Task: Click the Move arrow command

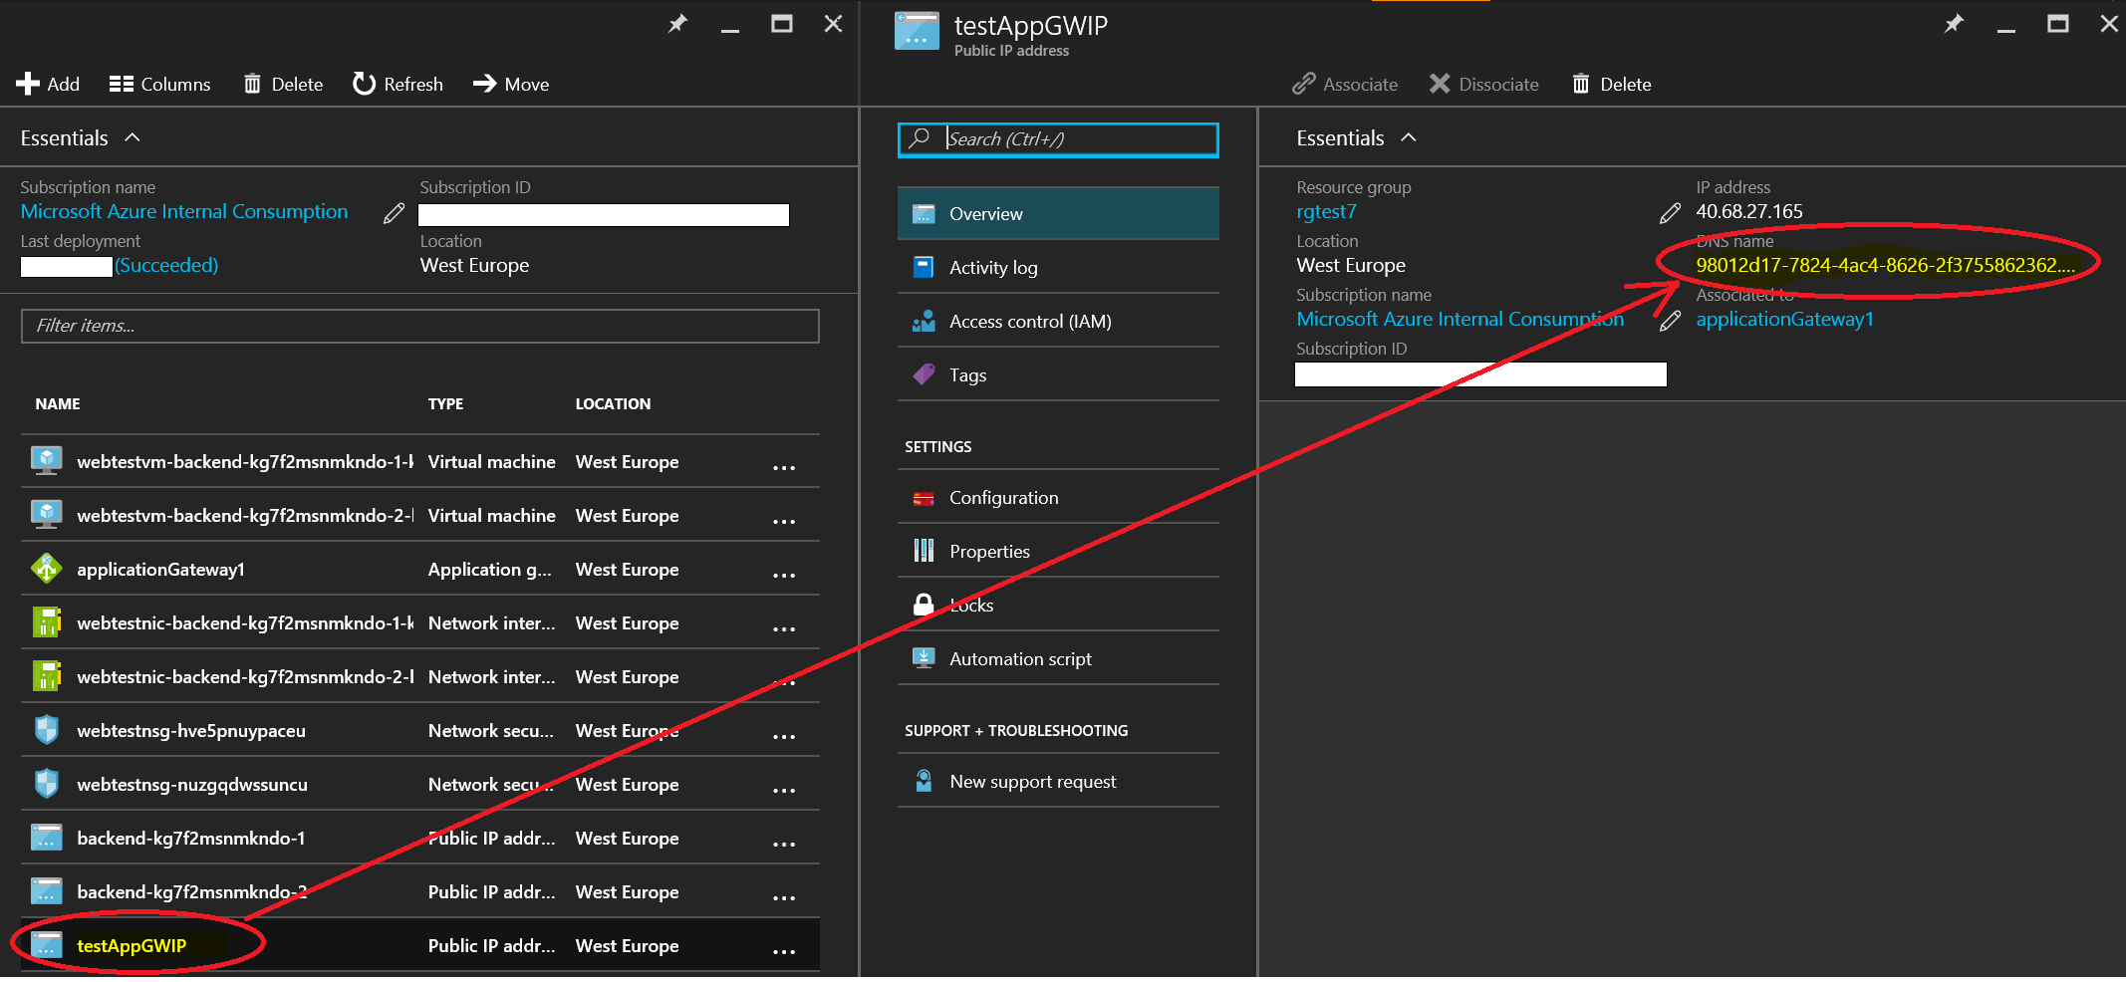Action: [x=511, y=84]
